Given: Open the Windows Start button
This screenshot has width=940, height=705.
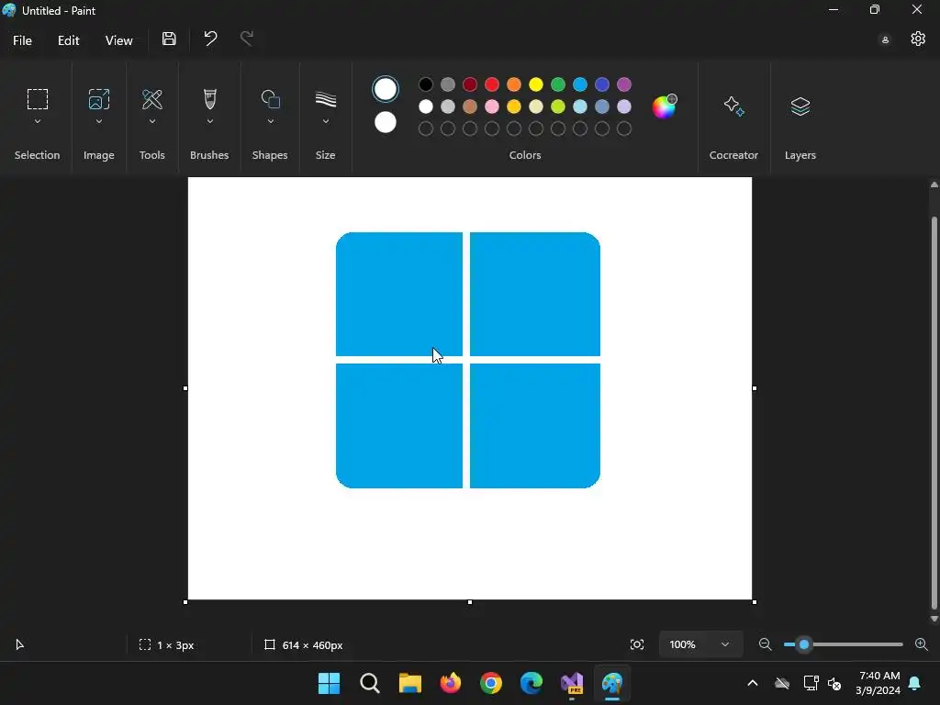Looking at the screenshot, I should pos(329,683).
